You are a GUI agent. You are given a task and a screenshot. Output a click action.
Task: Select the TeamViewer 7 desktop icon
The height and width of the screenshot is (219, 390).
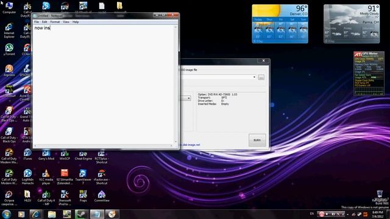[83, 177]
